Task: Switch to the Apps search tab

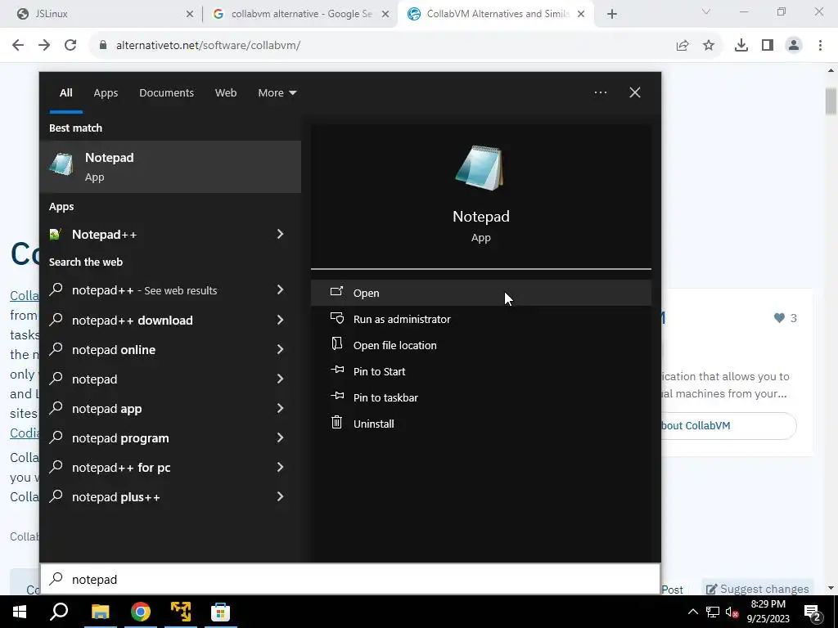Action: click(106, 93)
